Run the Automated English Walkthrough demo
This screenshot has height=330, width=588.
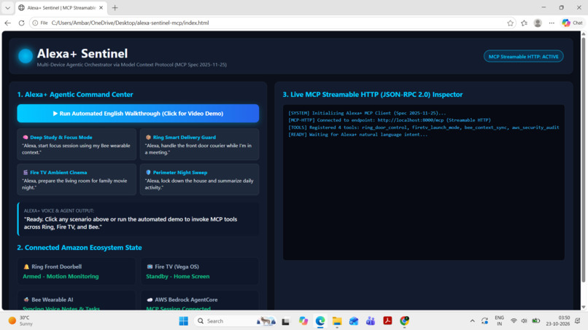(x=138, y=114)
